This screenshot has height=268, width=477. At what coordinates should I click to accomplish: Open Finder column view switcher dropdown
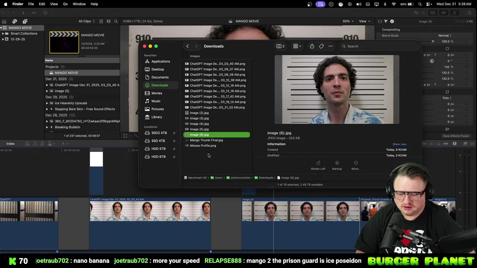coord(281,46)
